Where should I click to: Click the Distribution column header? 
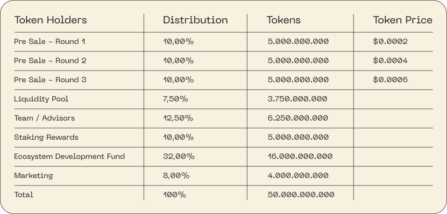[x=195, y=20]
